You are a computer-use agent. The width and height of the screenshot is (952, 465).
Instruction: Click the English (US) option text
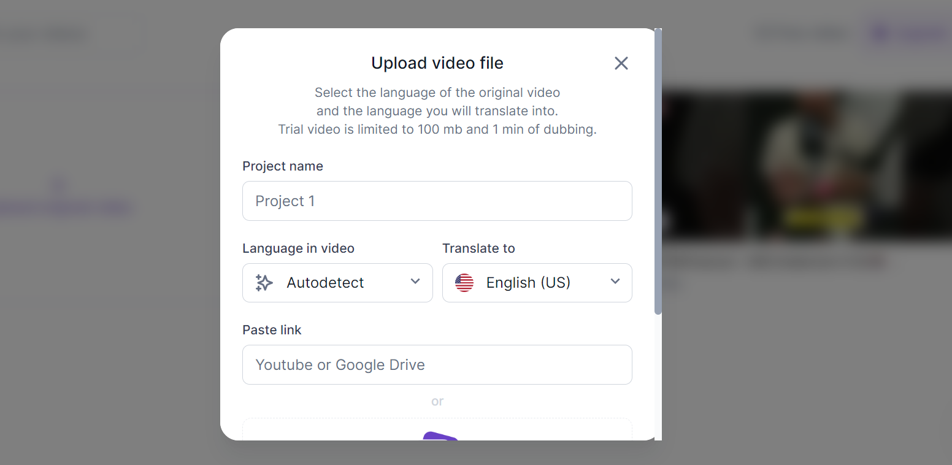click(528, 283)
